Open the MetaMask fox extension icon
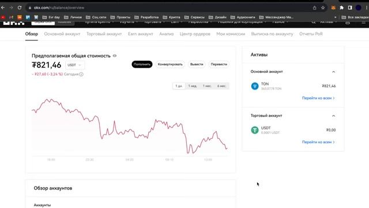Screen dimensions: 369x208 [x=333, y=8]
